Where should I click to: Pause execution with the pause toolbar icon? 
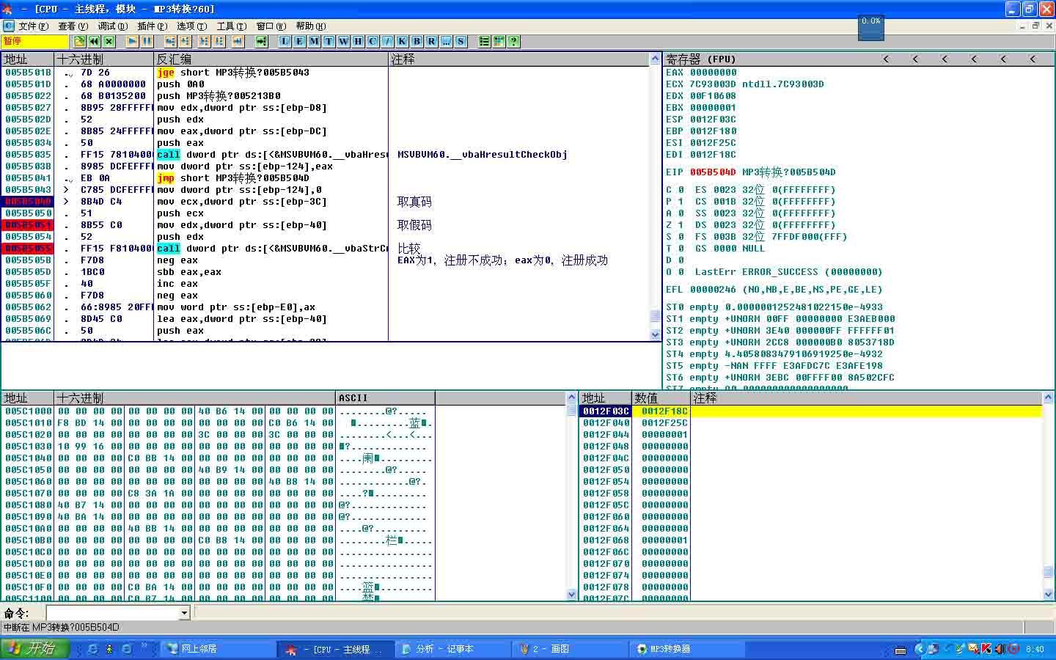coord(147,42)
